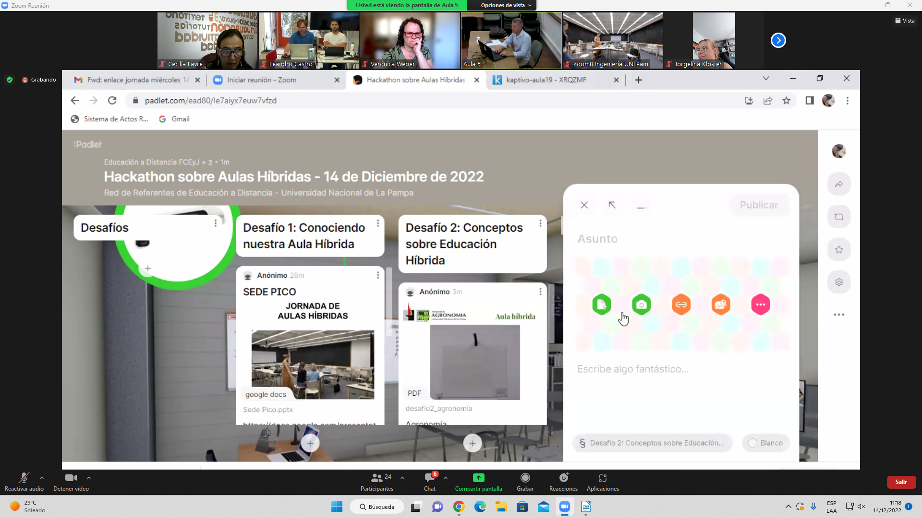922x518 pixels.
Task: Open options menu of Desafíos section
Action: point(216,223)
